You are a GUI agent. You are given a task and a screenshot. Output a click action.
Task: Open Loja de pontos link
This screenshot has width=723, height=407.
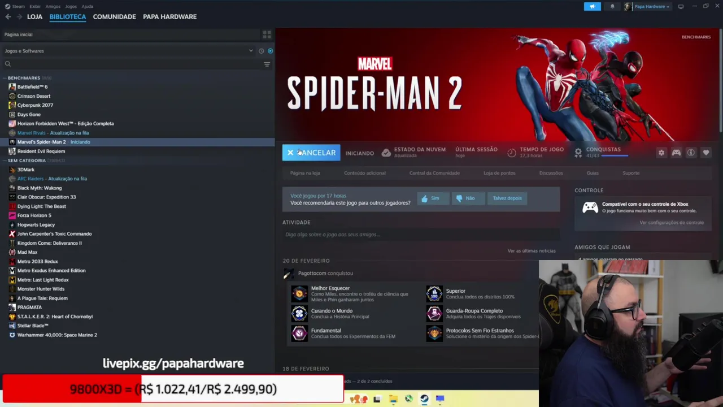499,173
